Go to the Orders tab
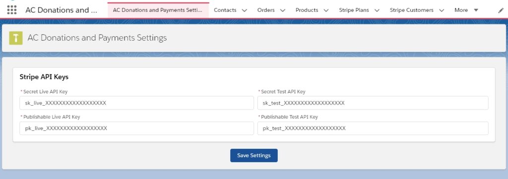Viewport: 508px width, 179px height. 266,10
